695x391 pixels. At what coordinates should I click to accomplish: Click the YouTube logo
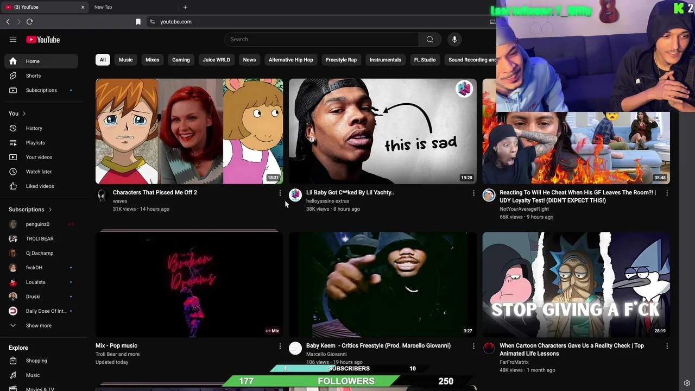[x=43, y=40]
